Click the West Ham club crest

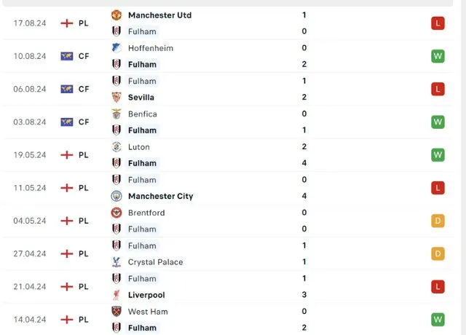point(116,312)
